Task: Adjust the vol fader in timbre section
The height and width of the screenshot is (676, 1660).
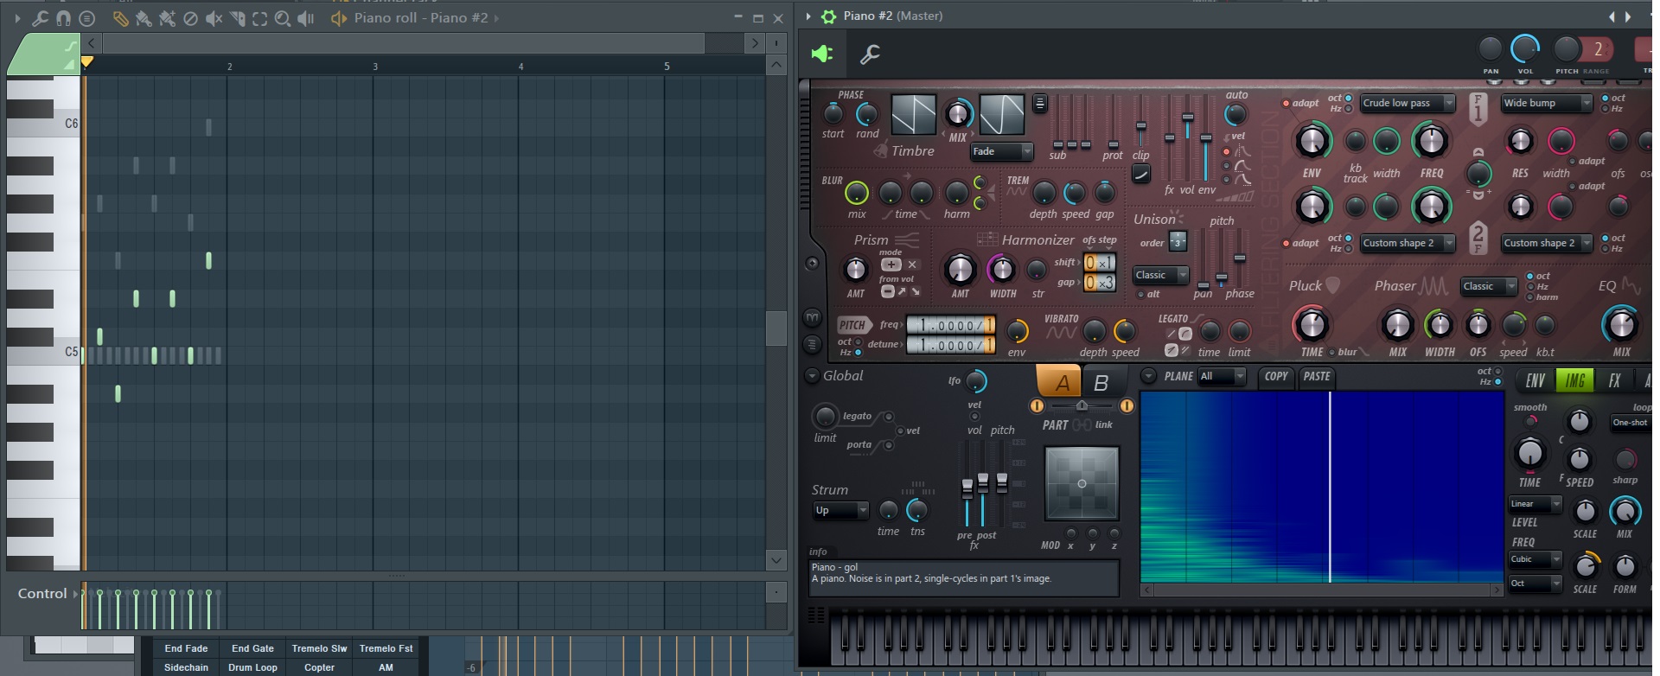Action: [1188, 117]
